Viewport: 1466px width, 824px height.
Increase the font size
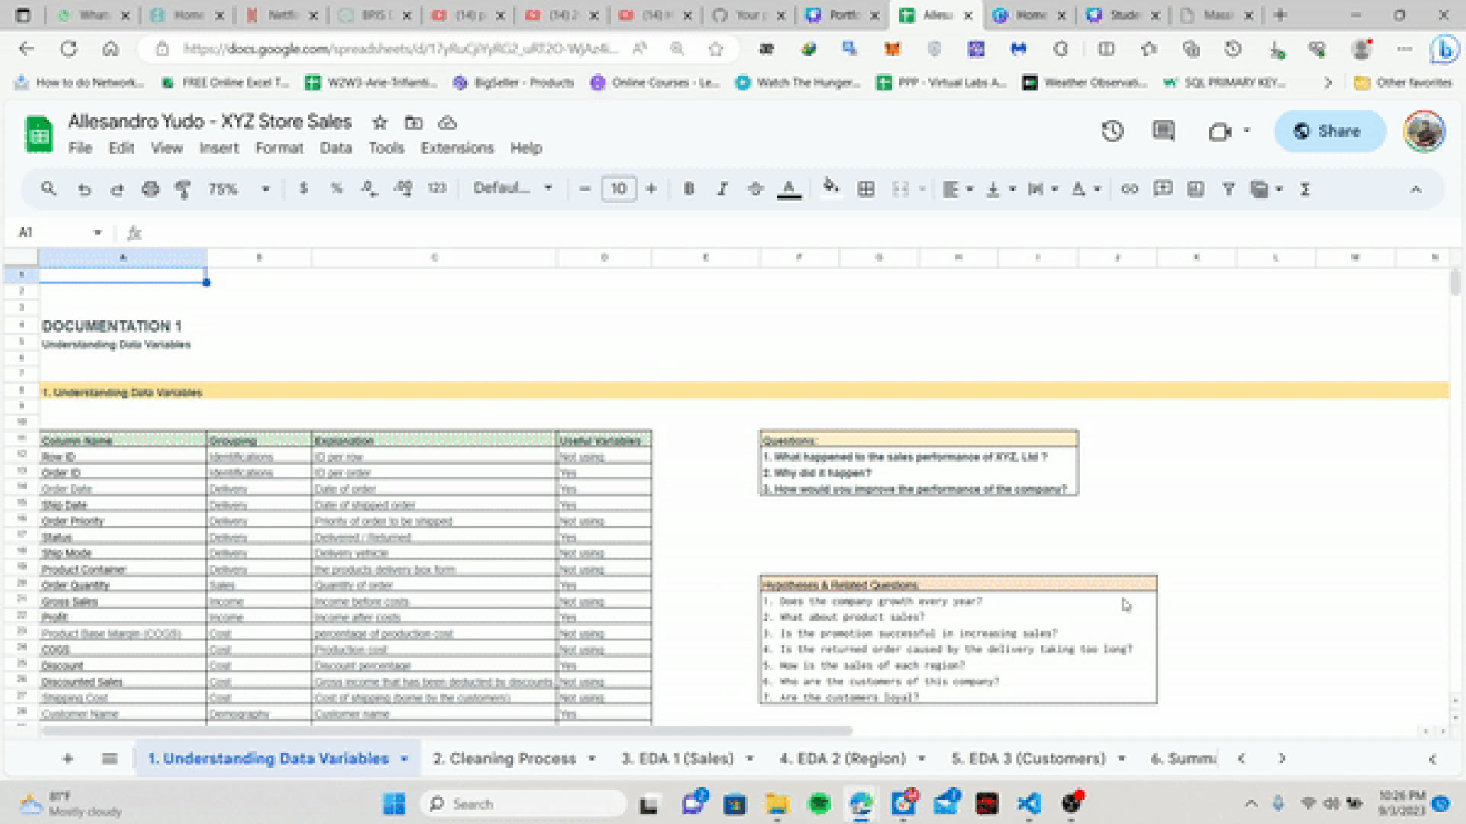click(651, 188)
